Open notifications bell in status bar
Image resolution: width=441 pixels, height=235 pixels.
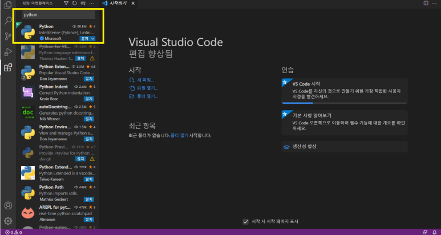[434, 233]
